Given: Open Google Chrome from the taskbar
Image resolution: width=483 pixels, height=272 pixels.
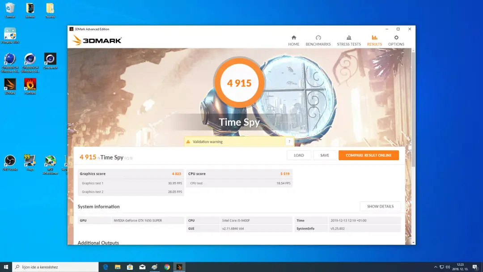Looking at the screenshot, I should [167, 267].
